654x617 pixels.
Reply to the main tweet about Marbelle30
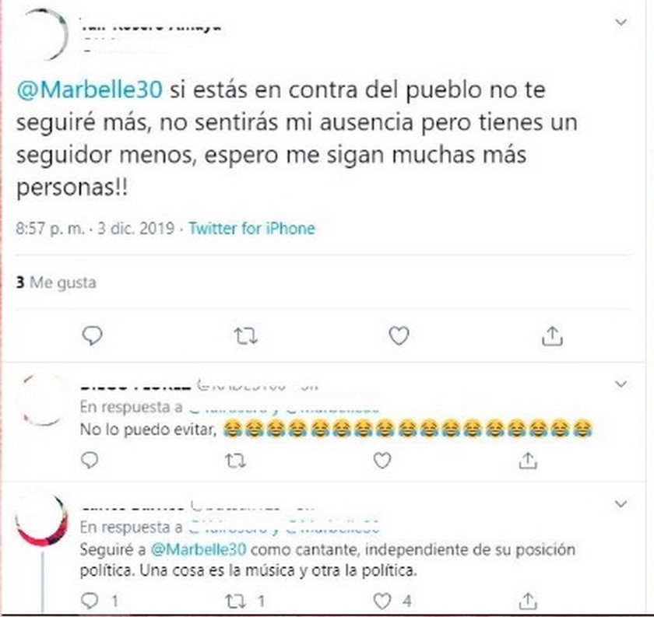pos(92,335)
